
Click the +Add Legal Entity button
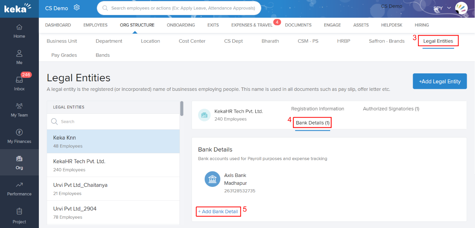click(440, 81)
